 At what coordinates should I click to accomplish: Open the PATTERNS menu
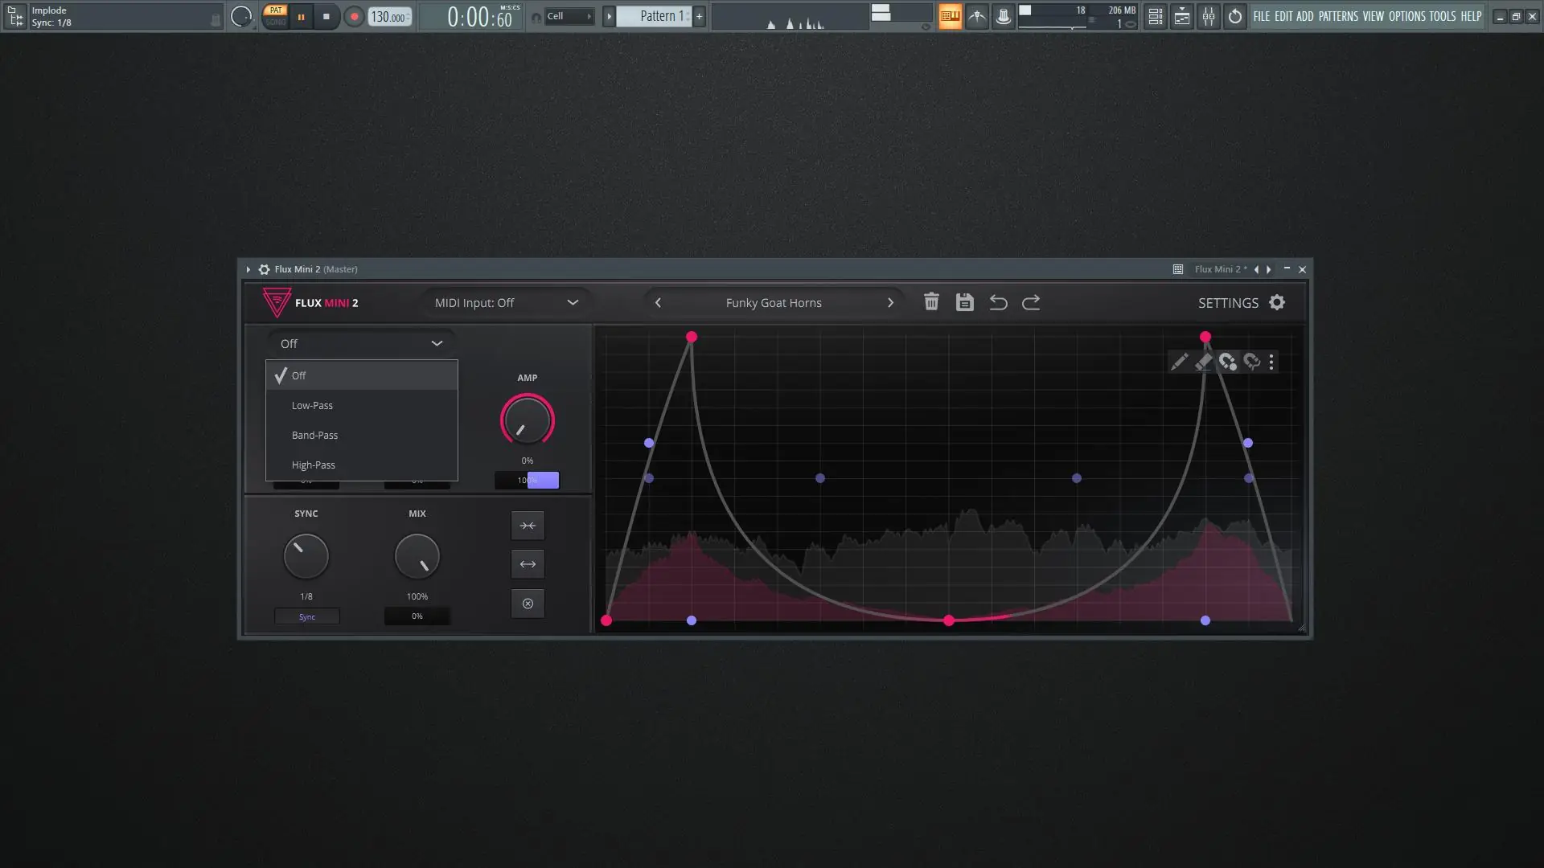(1338, 16)
